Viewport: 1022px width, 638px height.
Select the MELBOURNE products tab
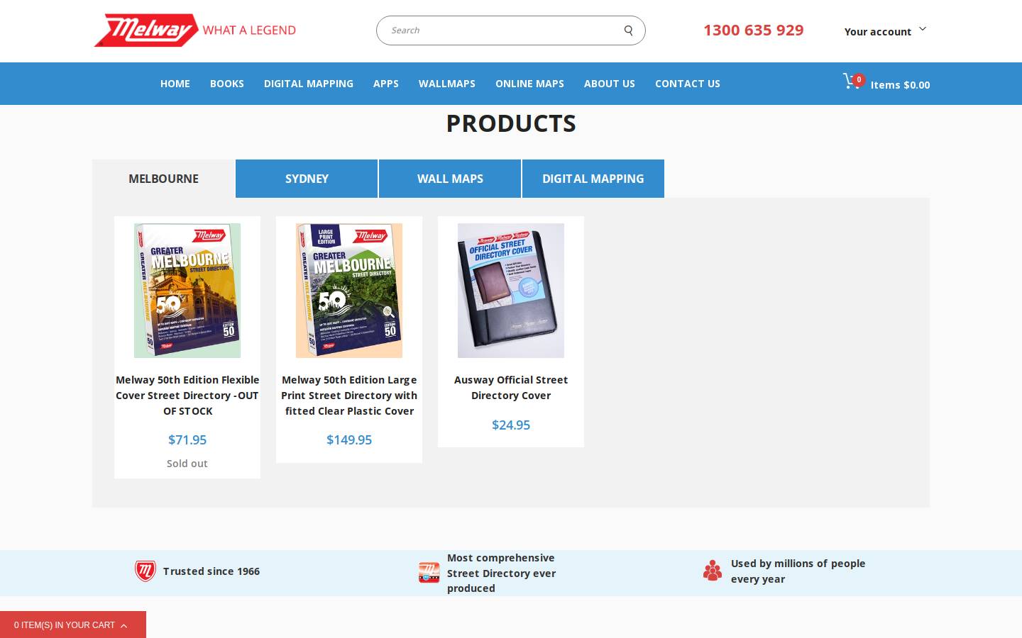[163, 179]
